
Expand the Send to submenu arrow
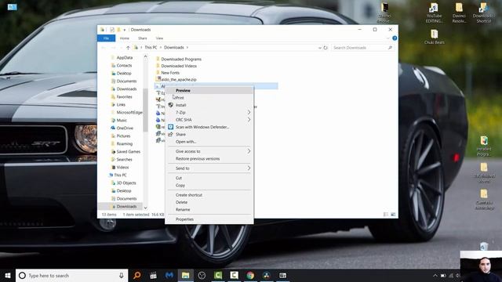[x=249, y=168]
